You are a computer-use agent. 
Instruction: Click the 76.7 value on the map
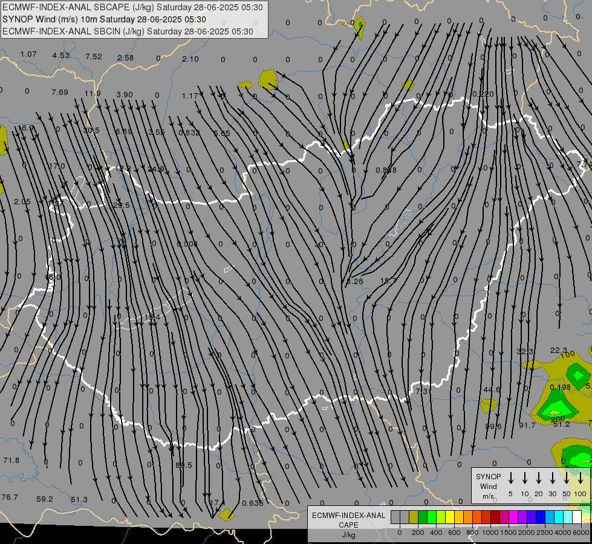(x=10, y=497)
